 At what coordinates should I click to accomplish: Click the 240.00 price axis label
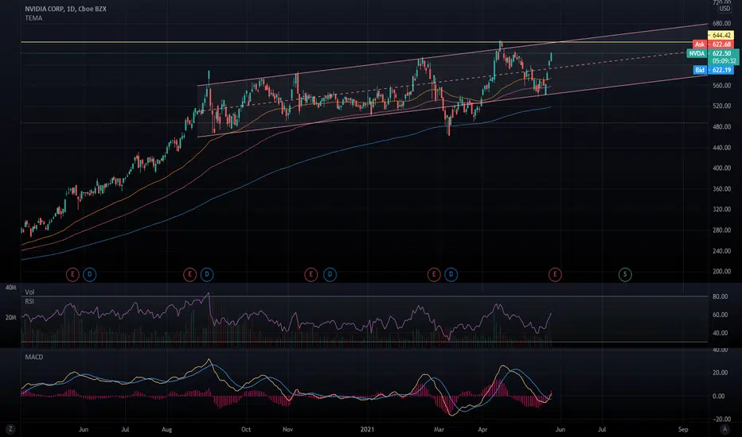click(721, 251)
